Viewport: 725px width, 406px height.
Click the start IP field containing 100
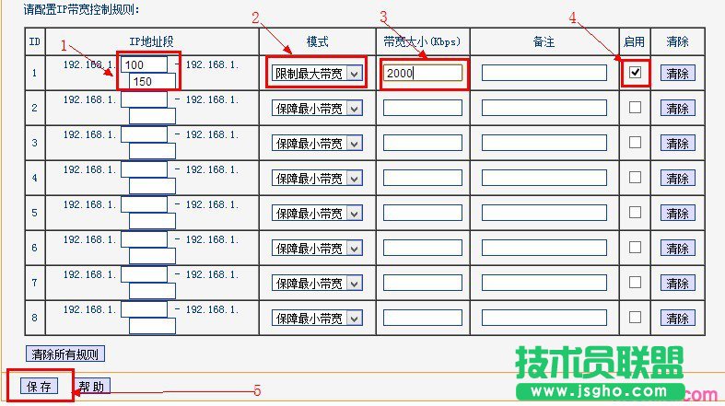coord(145,65)
